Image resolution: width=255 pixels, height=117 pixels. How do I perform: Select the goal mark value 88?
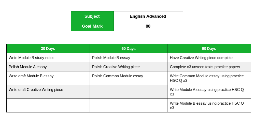[148, 26]
